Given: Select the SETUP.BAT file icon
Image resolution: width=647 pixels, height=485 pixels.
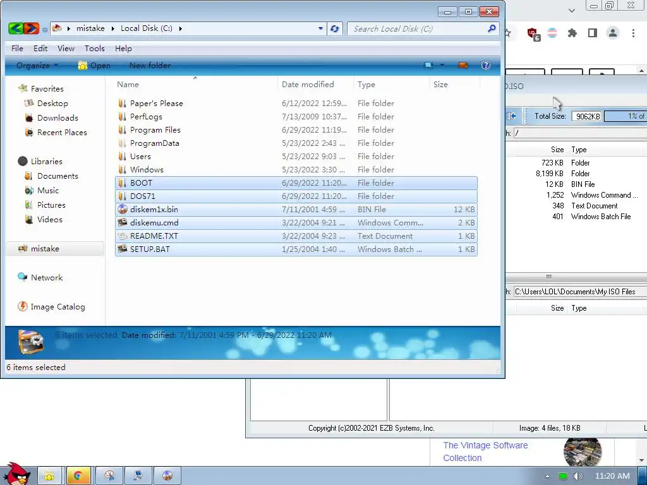Looking at the screenshot, I should (122, 249).
